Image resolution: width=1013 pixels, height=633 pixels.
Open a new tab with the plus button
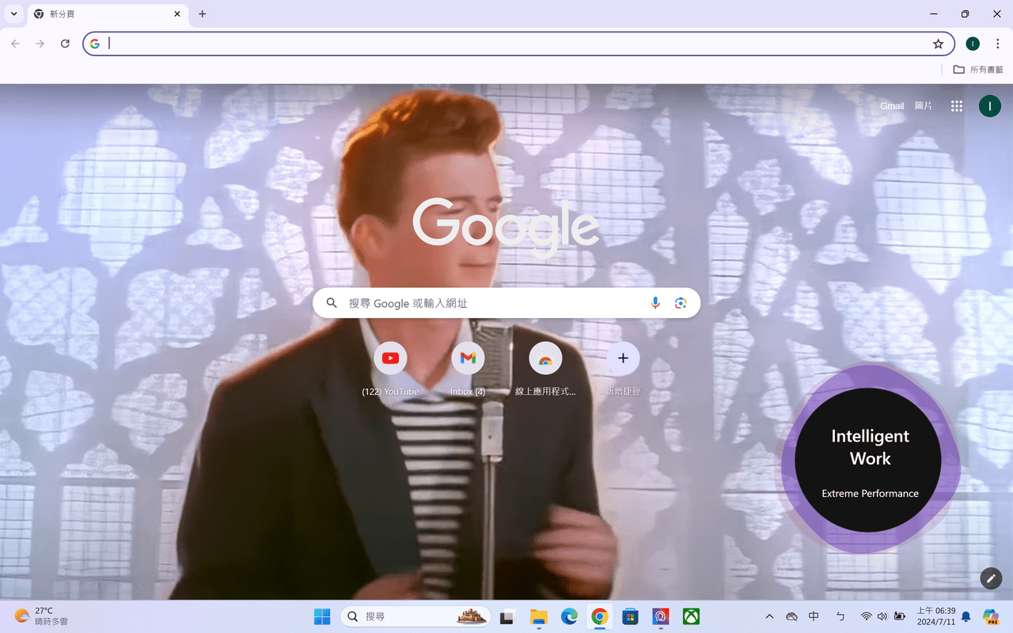coord(203,14)
